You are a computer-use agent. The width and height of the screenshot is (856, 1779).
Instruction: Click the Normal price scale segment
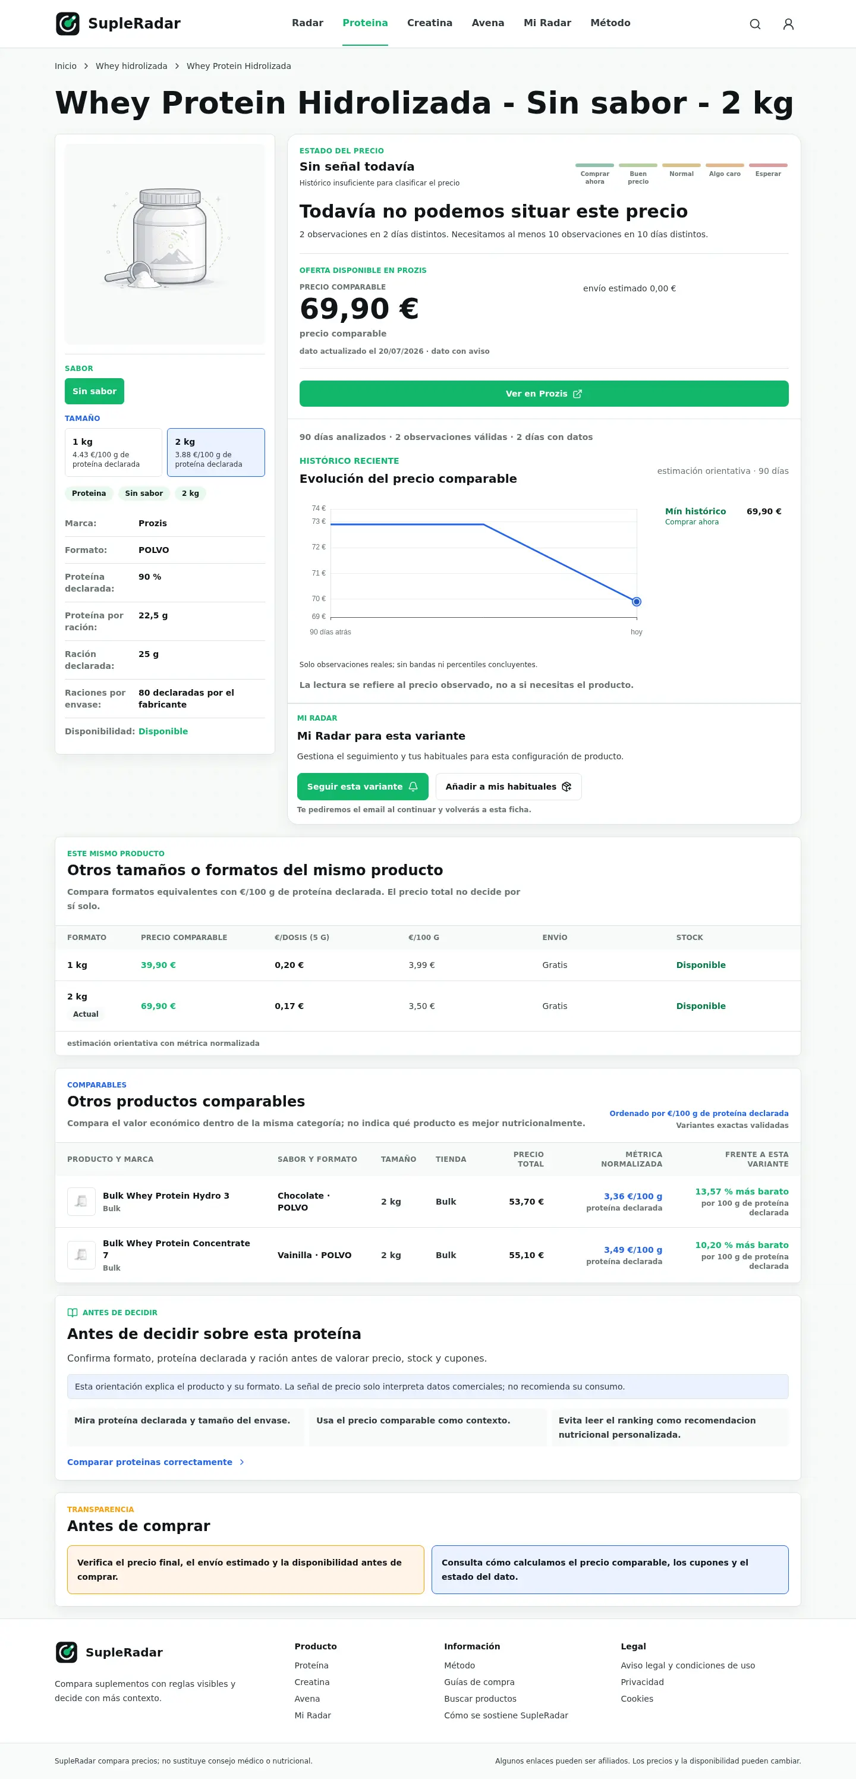tap(681, 171)
